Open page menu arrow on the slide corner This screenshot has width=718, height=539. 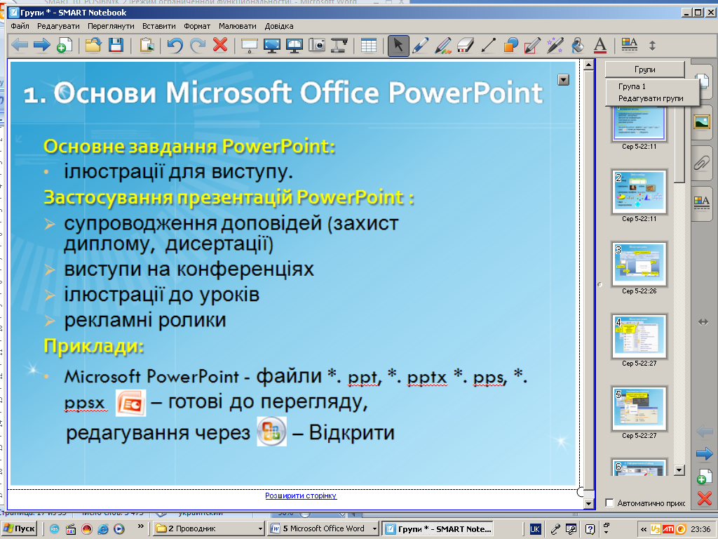(x=563, y=80)
